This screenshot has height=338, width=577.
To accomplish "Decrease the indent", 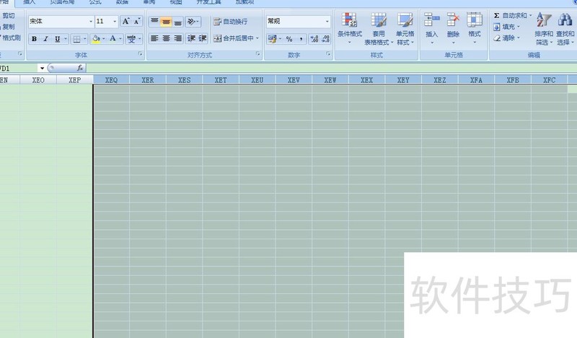I will tap(191, 38).
